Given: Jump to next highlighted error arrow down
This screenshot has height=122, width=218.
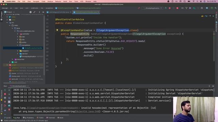Looking at the screenshot, I should click(x=213, y=16).
